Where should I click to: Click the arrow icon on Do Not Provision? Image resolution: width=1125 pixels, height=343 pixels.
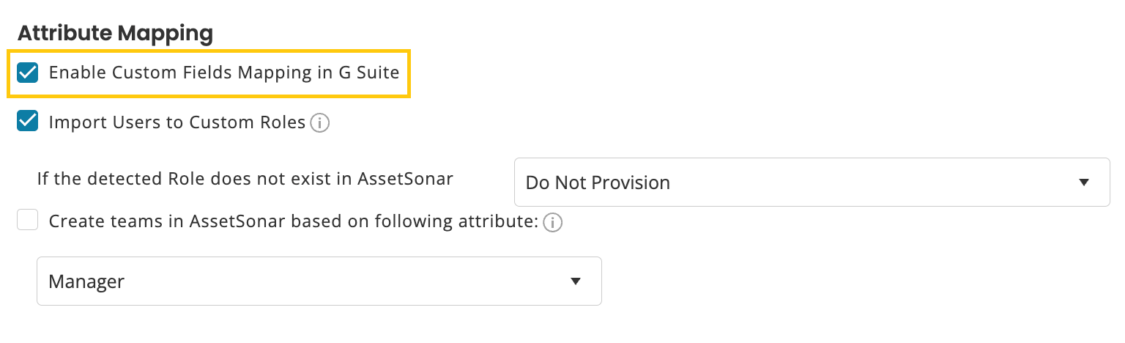(x=1084, y=182)
